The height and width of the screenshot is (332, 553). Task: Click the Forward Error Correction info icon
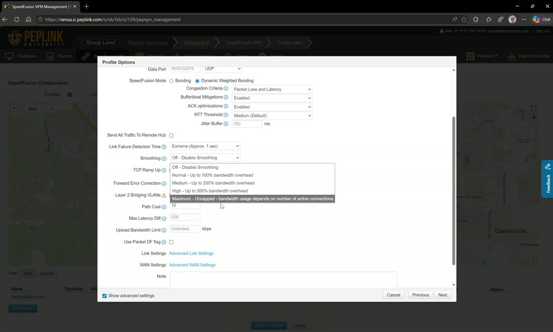164,184
